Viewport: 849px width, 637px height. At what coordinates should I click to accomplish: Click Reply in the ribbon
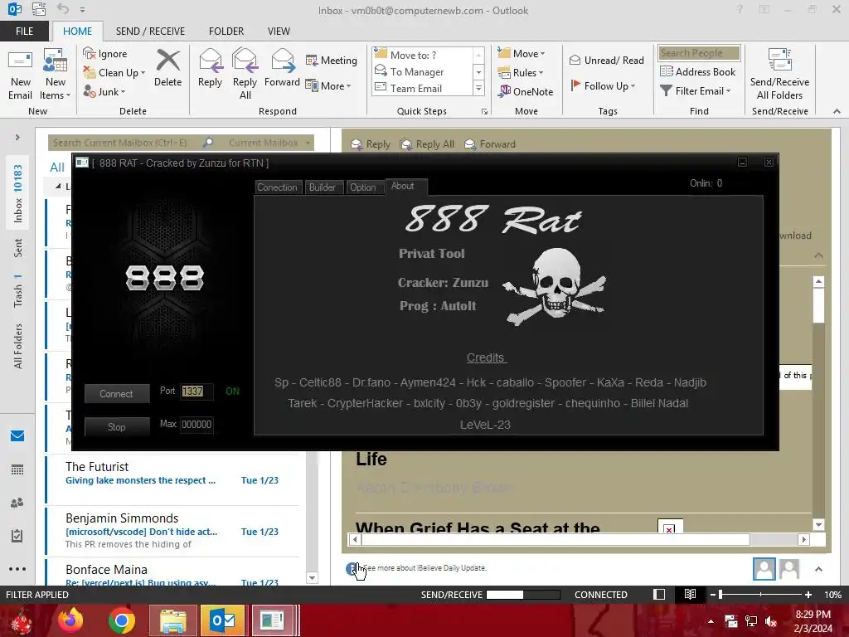[210, 68]
